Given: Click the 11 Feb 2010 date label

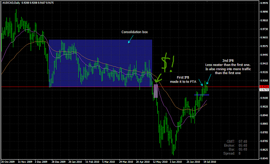Looking at the screenshot, I should coord(92,161).
